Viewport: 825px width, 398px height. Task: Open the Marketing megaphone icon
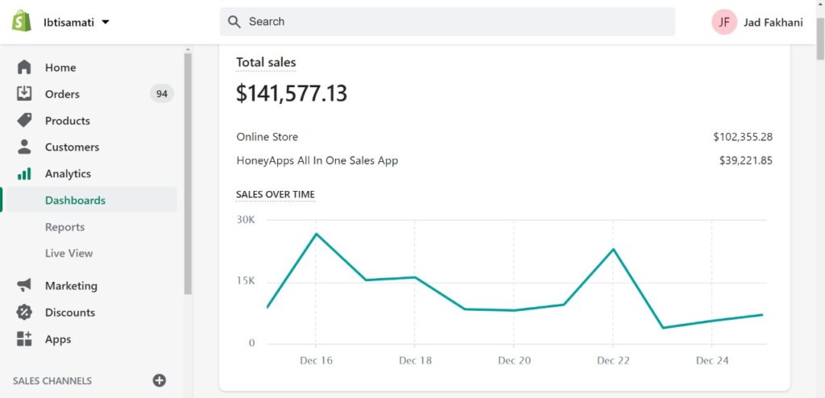(24, 285)
